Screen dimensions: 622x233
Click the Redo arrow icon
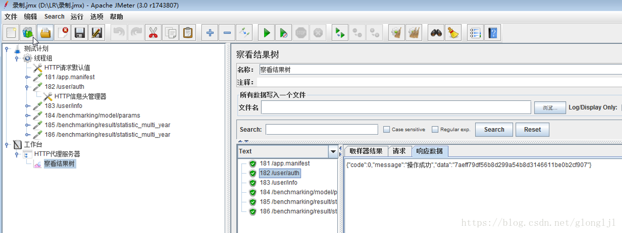point(136,33)
